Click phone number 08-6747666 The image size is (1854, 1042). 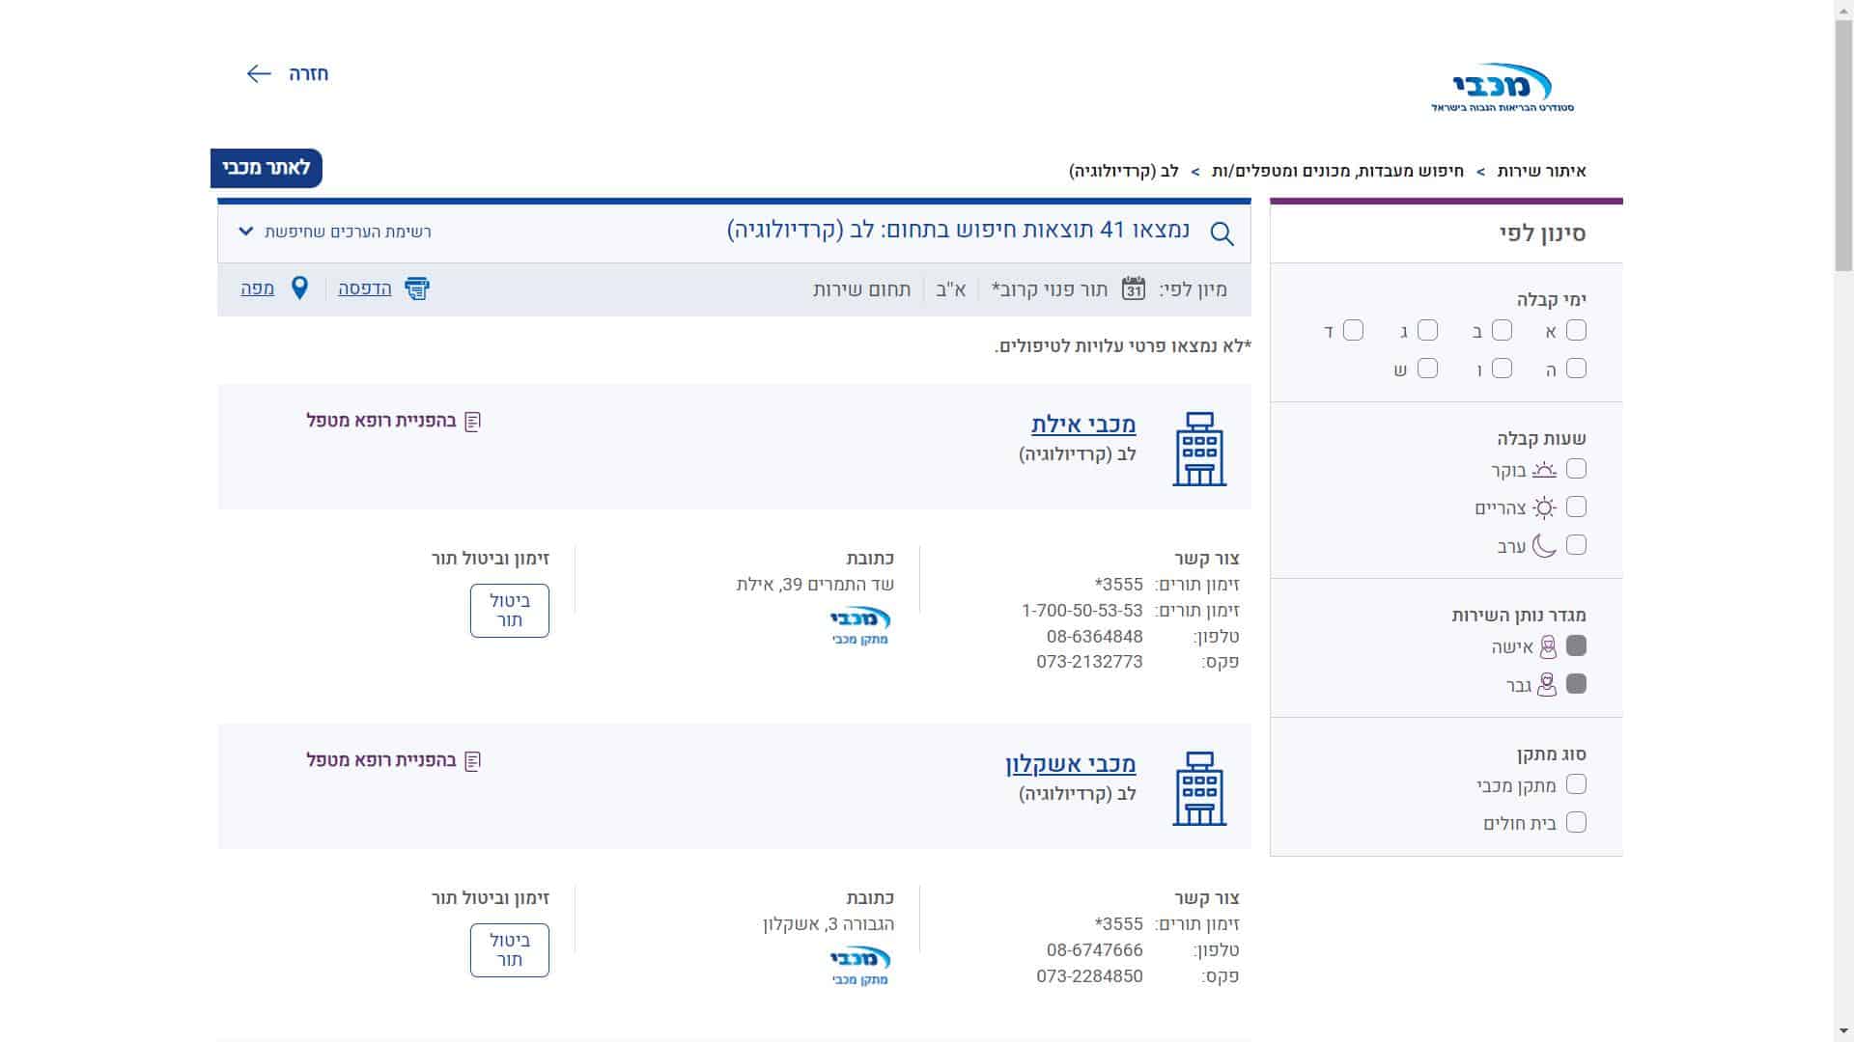(x=1094, y=950)
